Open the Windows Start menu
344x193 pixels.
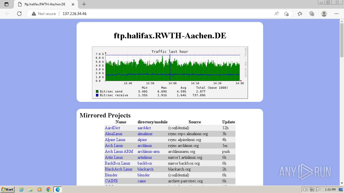8,190
